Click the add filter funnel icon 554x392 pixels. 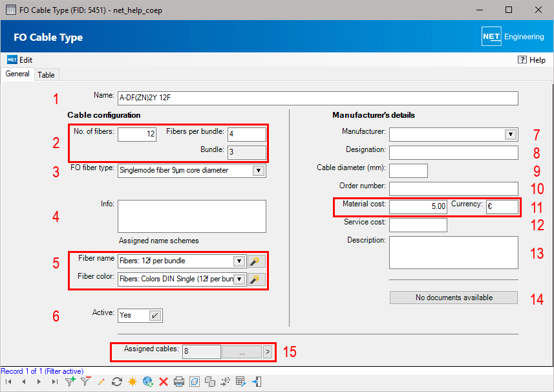pyautogui.click(x=70, y=382)
